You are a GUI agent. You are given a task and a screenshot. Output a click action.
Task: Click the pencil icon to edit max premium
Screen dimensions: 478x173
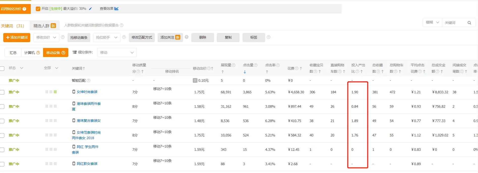point(90,9)
